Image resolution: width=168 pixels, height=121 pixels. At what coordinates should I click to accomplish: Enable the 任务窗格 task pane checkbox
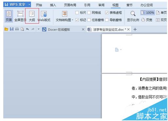89,20
